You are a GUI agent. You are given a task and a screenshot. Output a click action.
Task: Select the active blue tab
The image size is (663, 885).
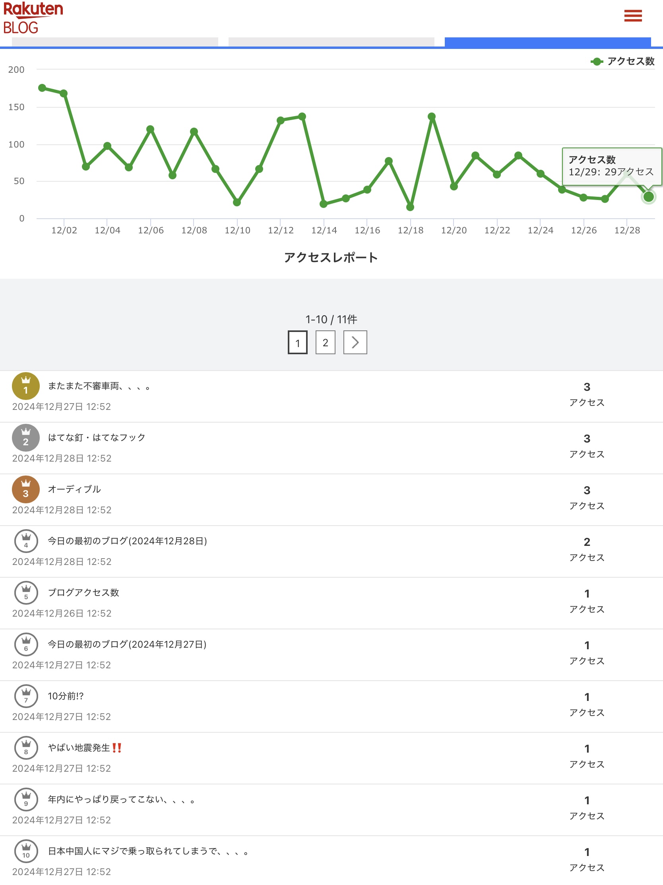point(547,42)
